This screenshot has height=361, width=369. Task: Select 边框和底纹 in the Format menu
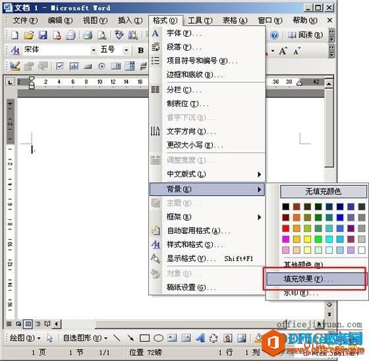click(x=194, y=75)
